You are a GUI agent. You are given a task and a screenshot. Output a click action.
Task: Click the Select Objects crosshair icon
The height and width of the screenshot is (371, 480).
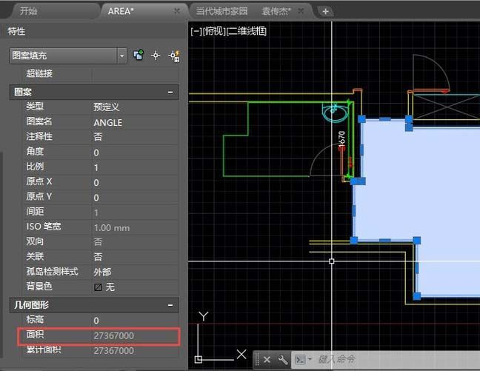click(156, 56)
